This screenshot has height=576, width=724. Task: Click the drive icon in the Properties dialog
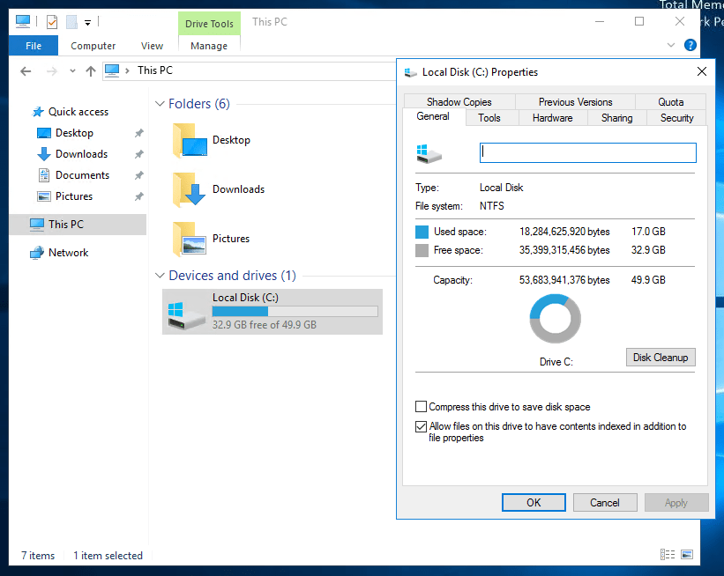pyautogui.click(x=429, y=152)
